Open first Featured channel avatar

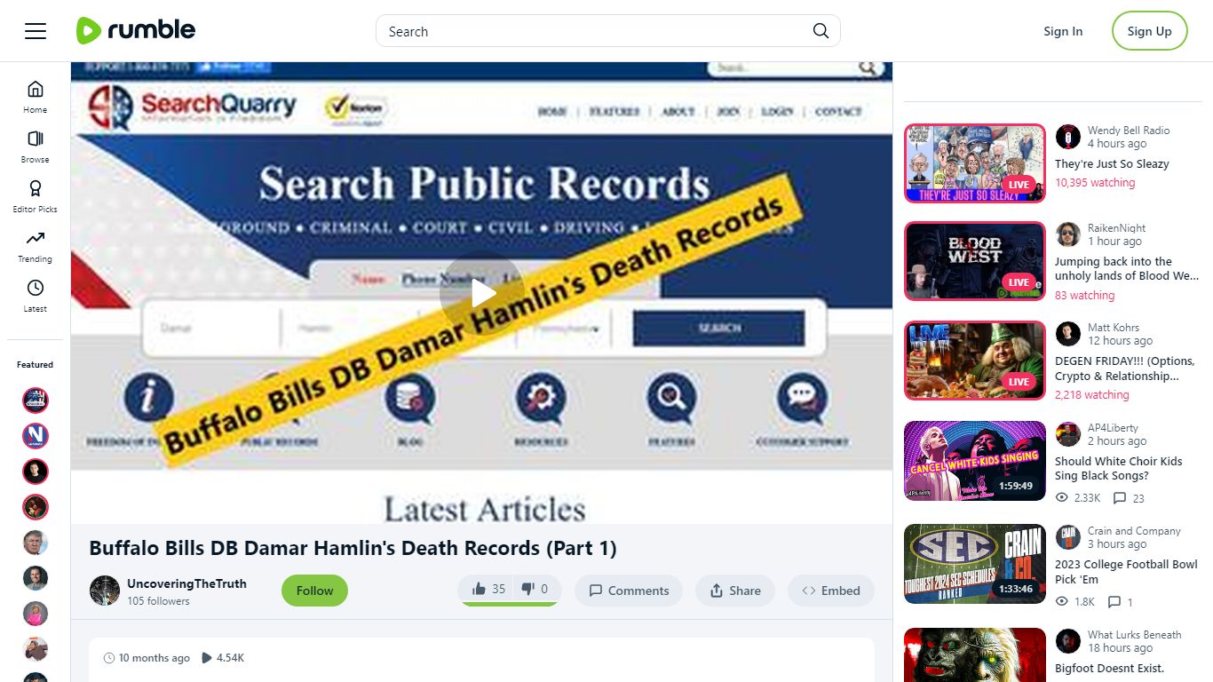click(36, 400)
